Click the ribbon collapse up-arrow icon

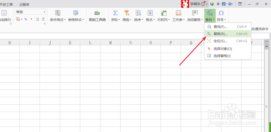click(240, 4)
